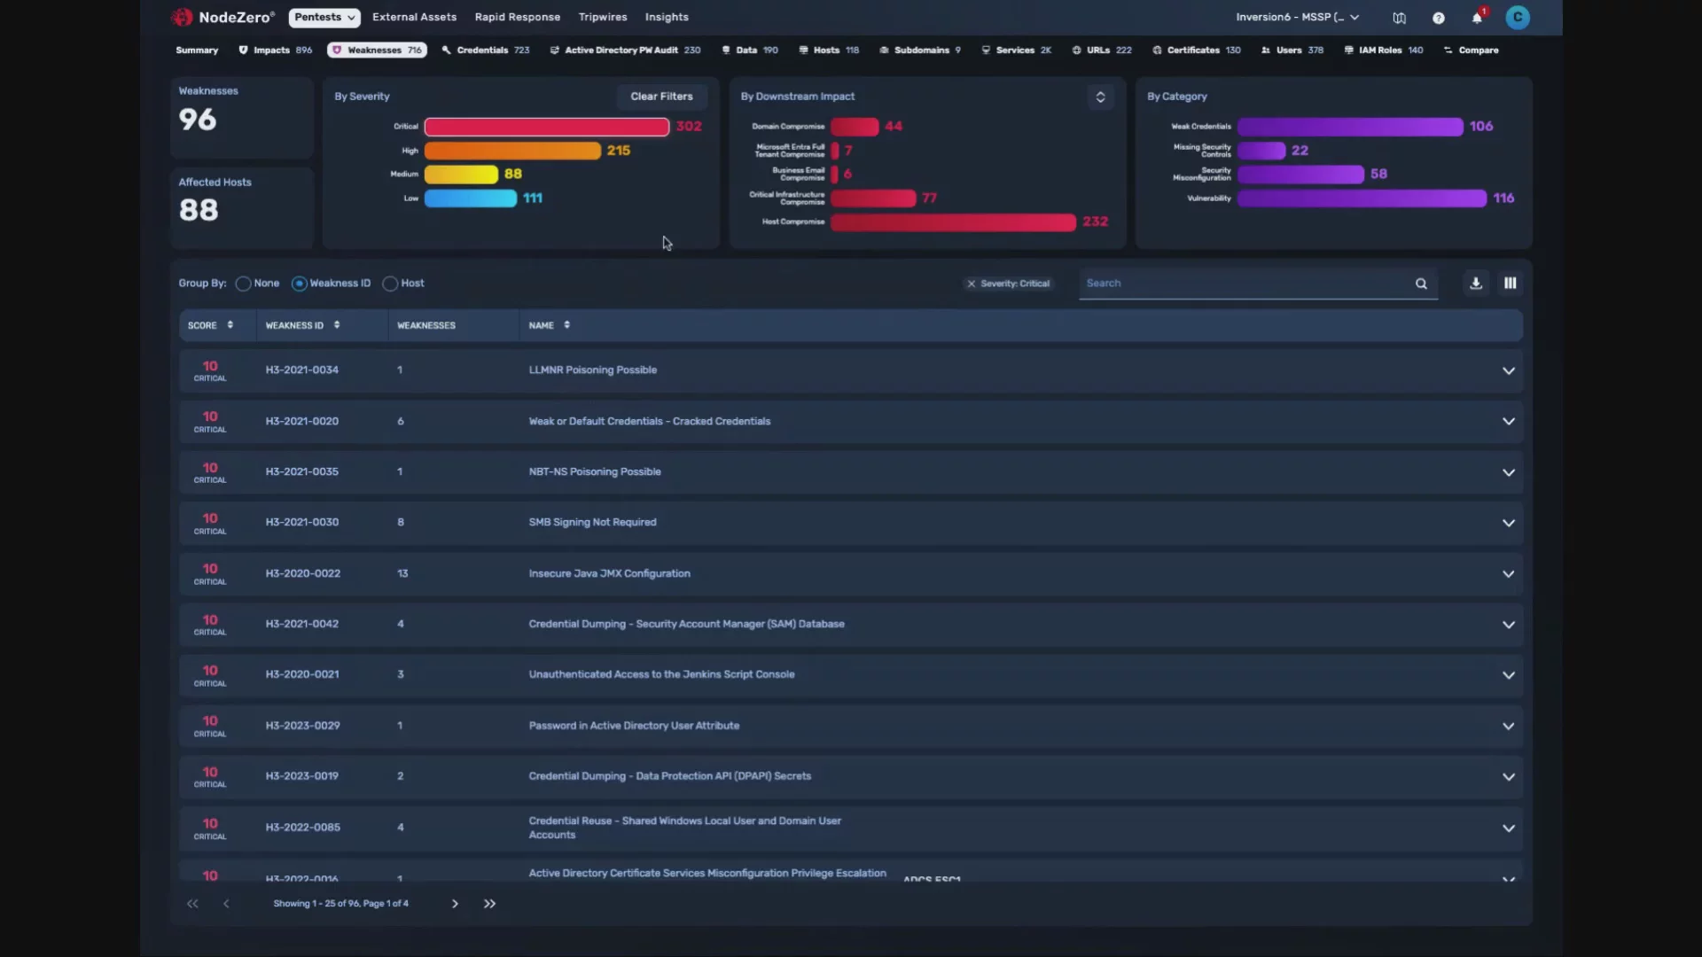The width and height of the screenshot is (1702, 957).
Task: Select the None group-by option
Action: click(x=243, y=284)
